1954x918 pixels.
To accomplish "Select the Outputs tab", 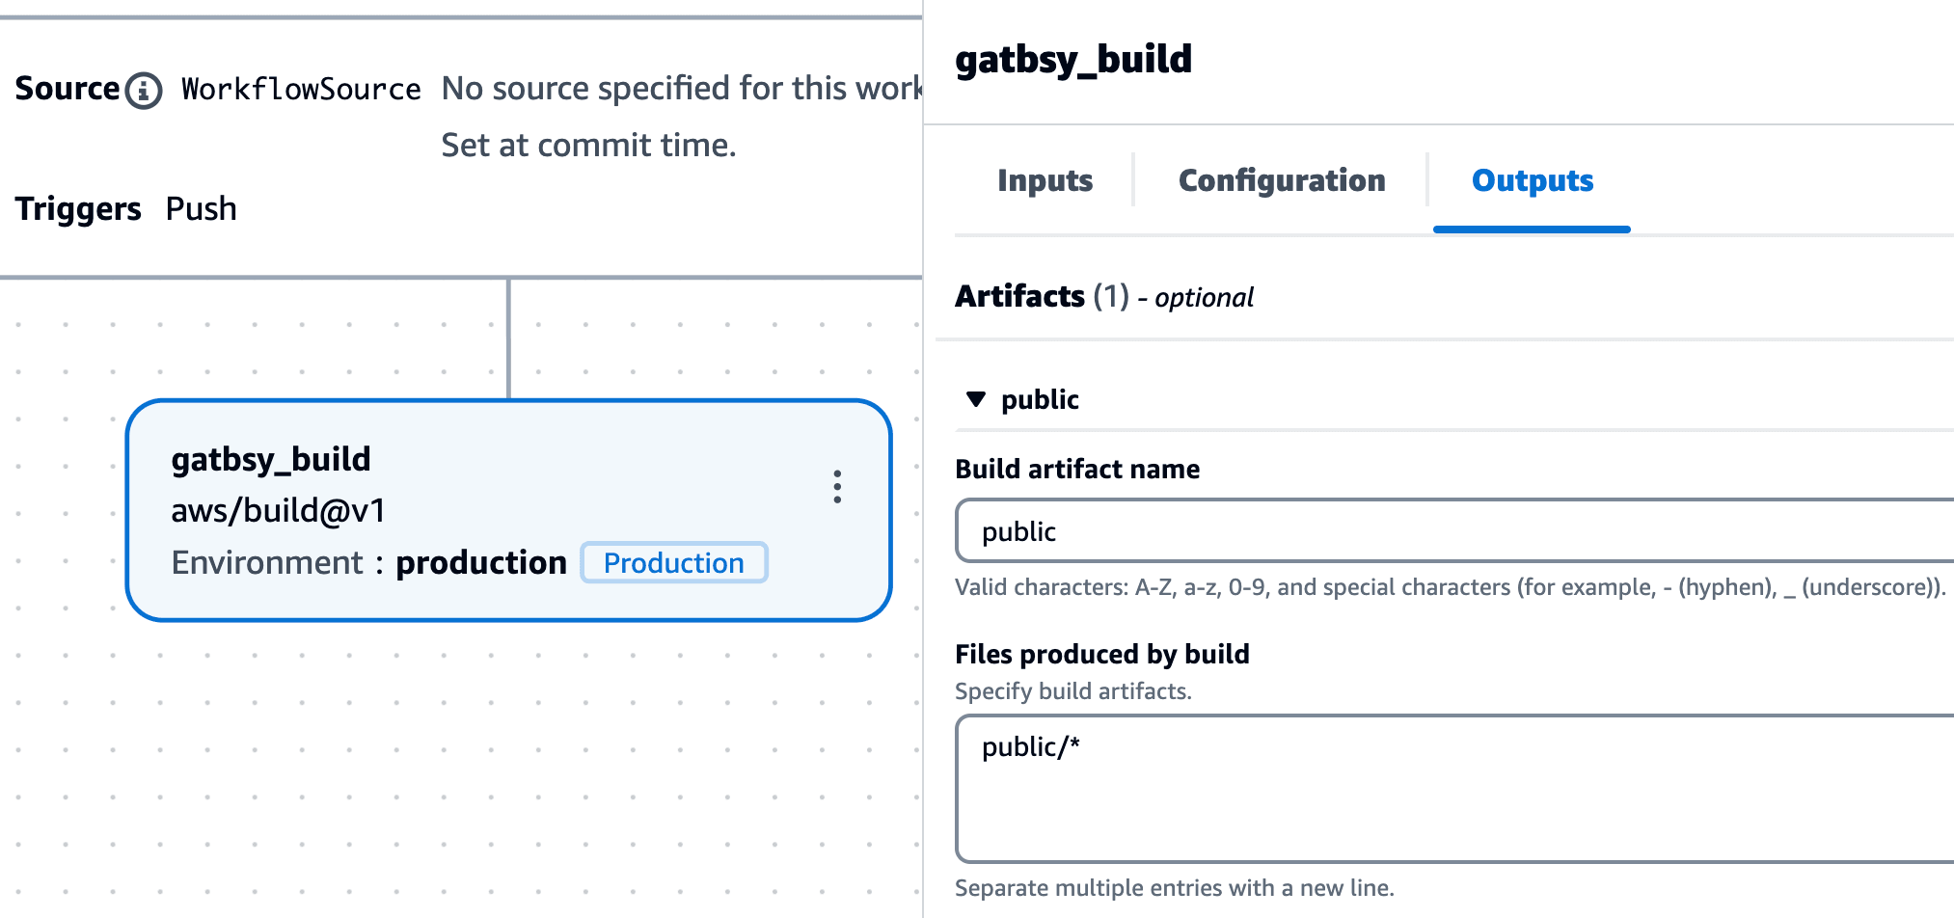I will 1532,180.
